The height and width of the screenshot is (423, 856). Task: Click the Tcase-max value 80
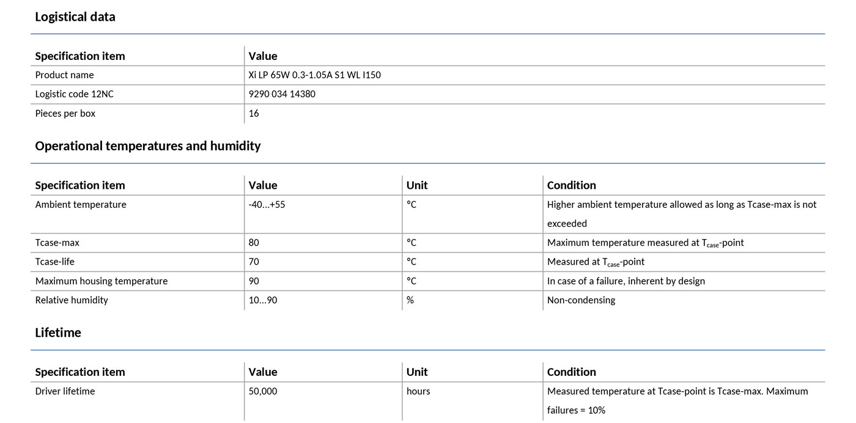point(254,243)
